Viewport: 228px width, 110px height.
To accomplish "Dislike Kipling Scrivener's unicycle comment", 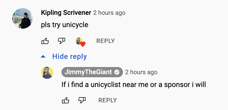I will coord(61,41).
